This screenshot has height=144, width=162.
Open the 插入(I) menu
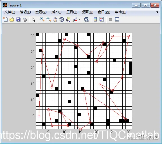(x=57, y=12)
